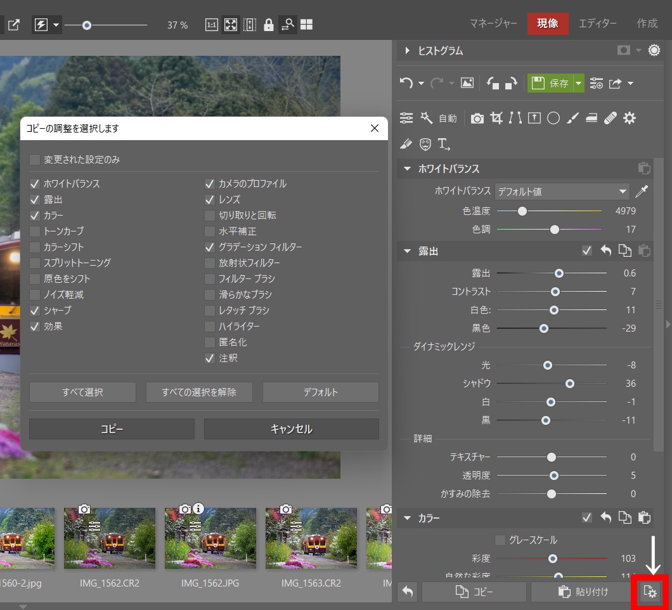Screen dimensions: 672x610
Task: Open the presets sliders-plus icon
Action: pyautogui.click(x=596, y=82)
